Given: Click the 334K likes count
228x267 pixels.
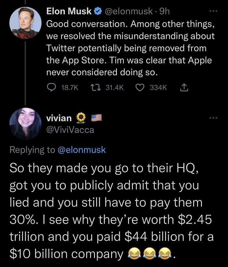Looking at the screenshot, I should [158, 88].
